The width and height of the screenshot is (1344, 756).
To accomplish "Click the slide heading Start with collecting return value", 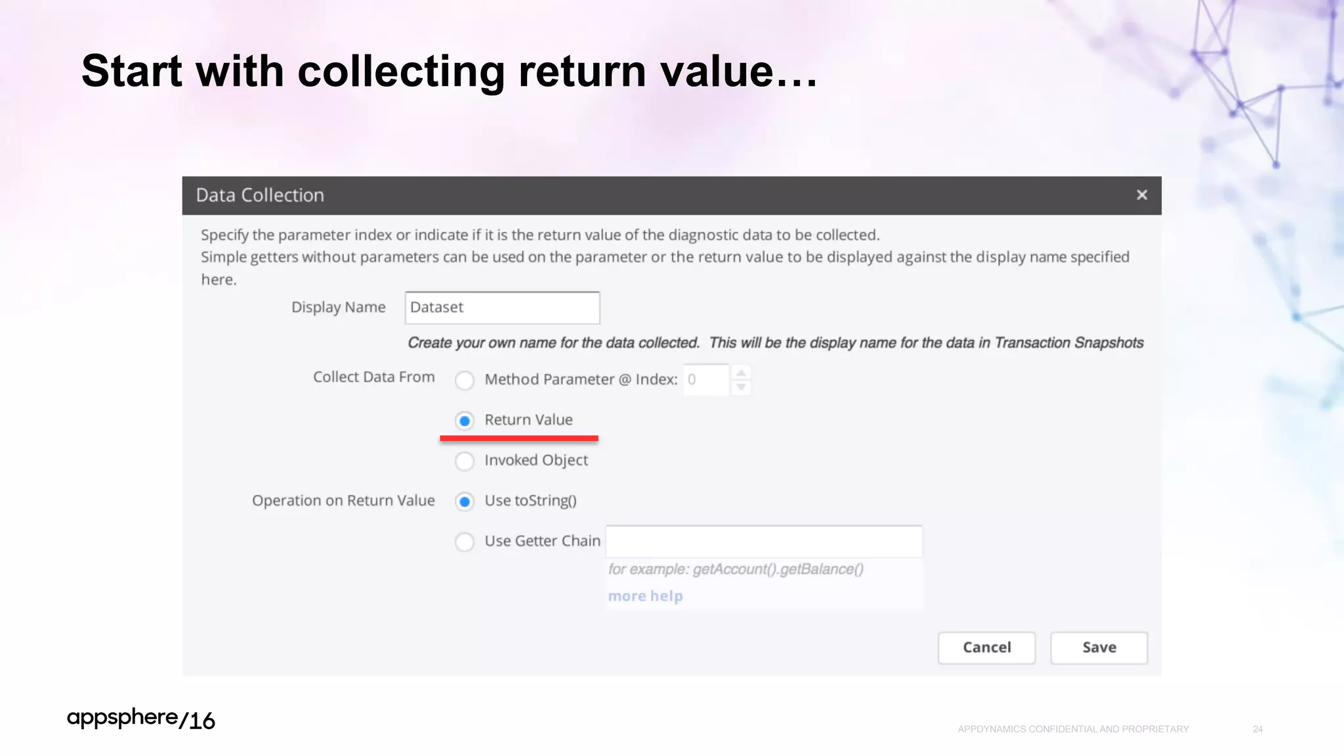I will (450, 71).
